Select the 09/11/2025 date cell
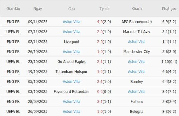Viewport: 179px width, 116px height. coord(38,22)
